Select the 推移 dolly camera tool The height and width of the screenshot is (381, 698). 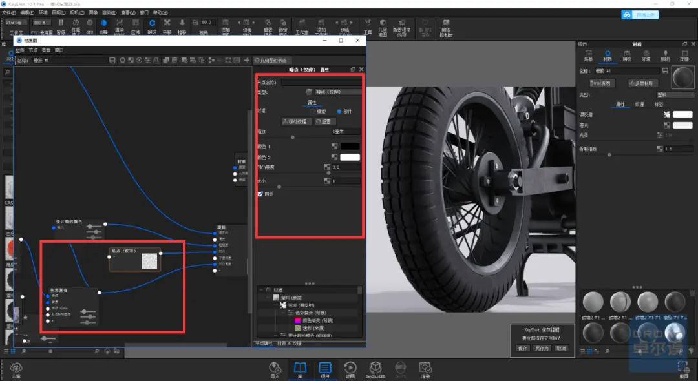tap(182, 26)
